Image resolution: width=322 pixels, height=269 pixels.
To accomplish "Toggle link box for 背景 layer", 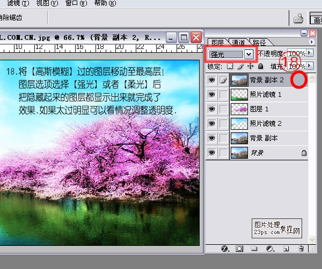I will coord(224,153).
